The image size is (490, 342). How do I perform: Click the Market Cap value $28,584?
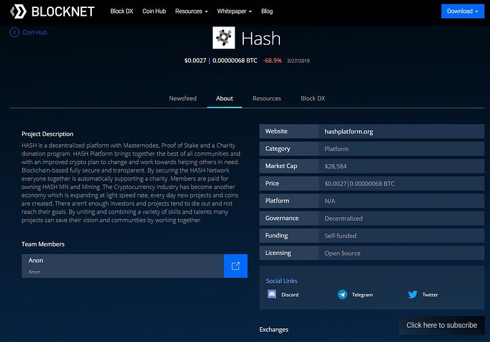336,166
